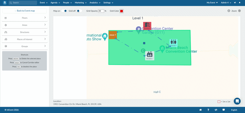Toggle the Grid off switch

point(79,11)
